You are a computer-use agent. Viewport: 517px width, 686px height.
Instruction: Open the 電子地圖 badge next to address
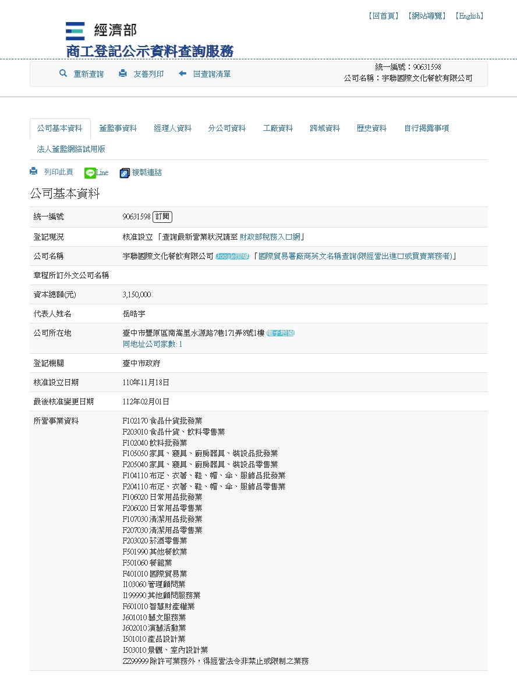(280, 333)
